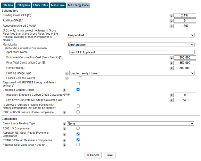Edit Low GWP Concrete Mix Credit field

pyautogui.click(x=185, y=100)
